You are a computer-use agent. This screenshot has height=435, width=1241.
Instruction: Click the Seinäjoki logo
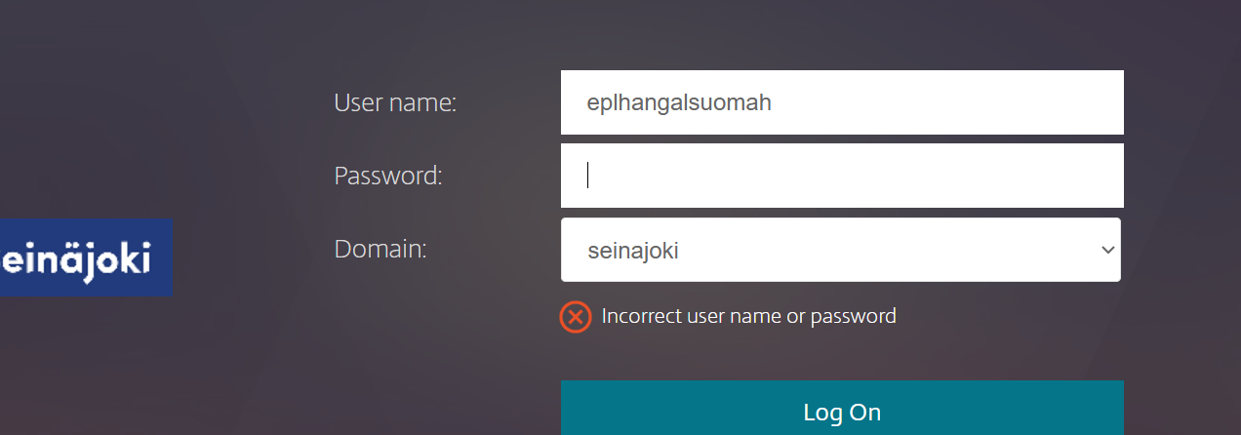point(86,257)
